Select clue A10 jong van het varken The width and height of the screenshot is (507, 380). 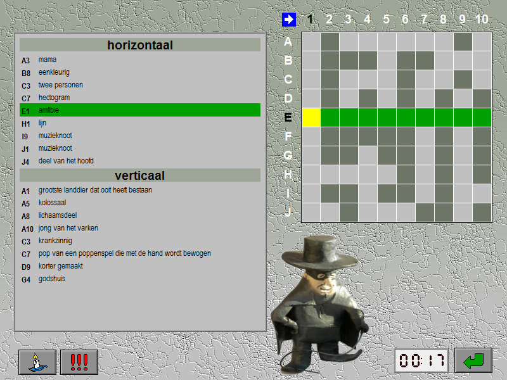[x=140, y=228]
